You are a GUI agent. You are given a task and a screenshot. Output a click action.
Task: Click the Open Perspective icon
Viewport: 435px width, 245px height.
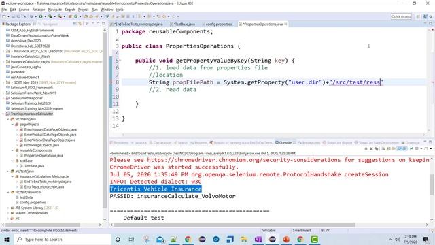418,16
